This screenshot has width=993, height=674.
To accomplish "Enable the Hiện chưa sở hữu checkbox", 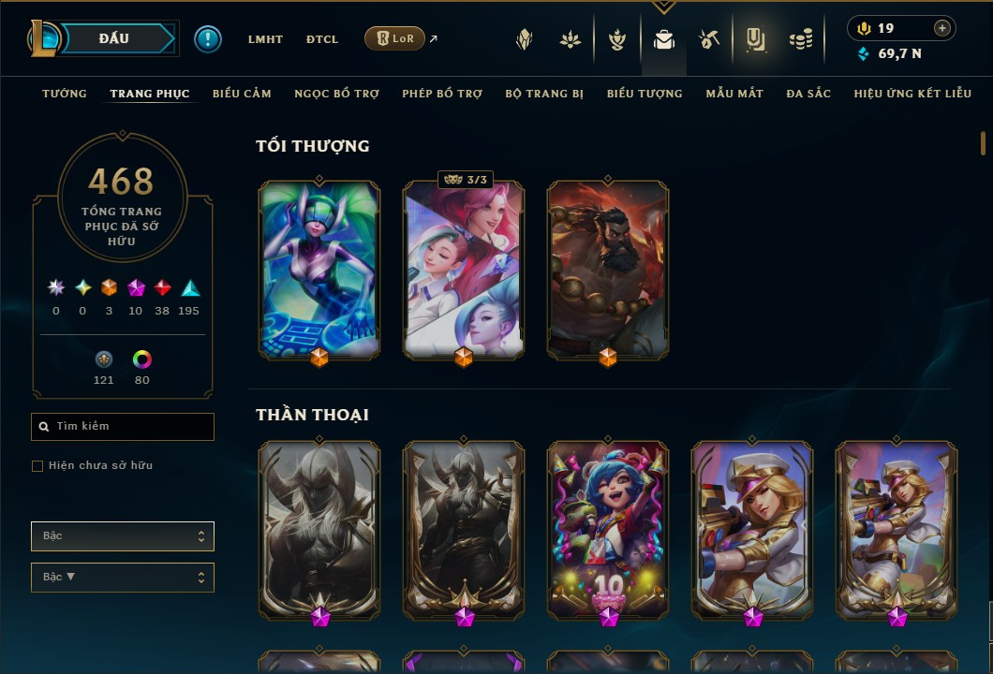I will pos(37,466).
